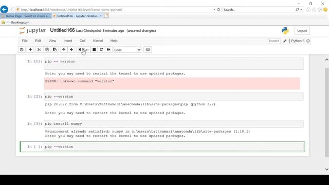
Task: Click the vertical scrollbar thumb
Action: 327,113
